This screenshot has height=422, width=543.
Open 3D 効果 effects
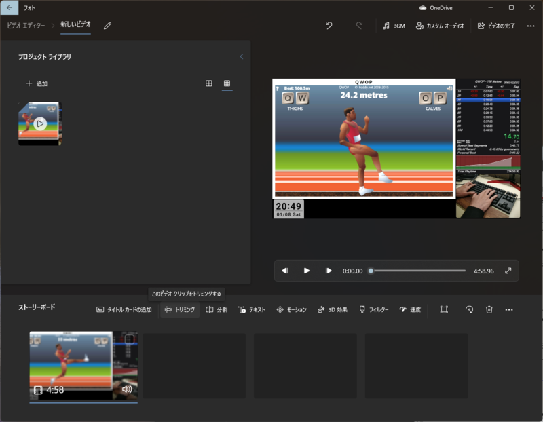click(333, 309)
